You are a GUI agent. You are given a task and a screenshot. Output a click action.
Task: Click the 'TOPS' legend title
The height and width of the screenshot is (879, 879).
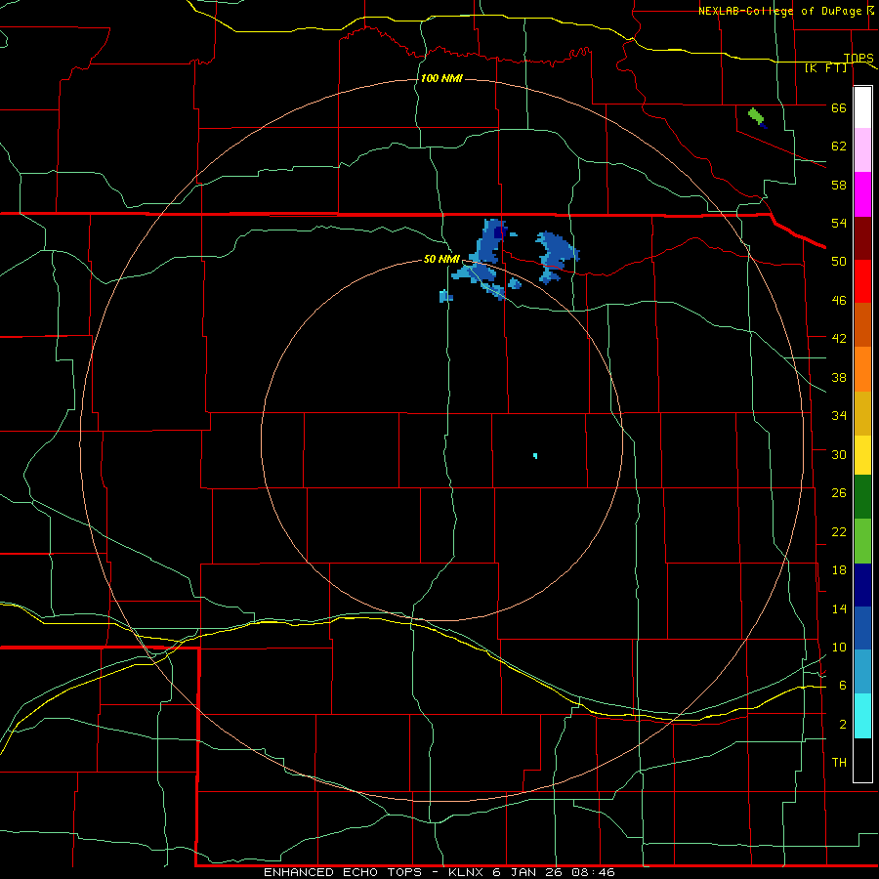(858, 58)
